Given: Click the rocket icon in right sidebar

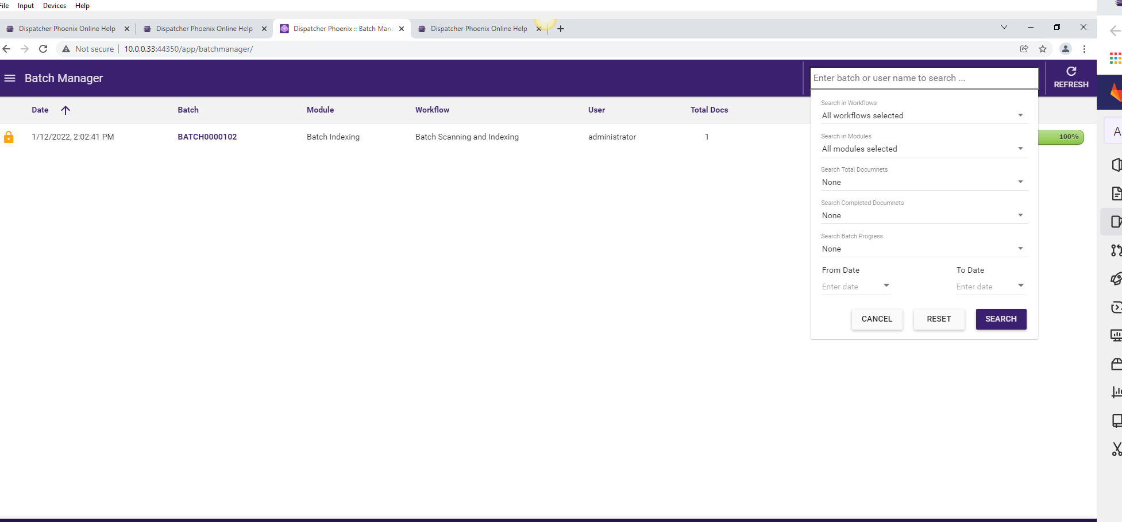Looking at the screenshot, I should point(1116,279).
